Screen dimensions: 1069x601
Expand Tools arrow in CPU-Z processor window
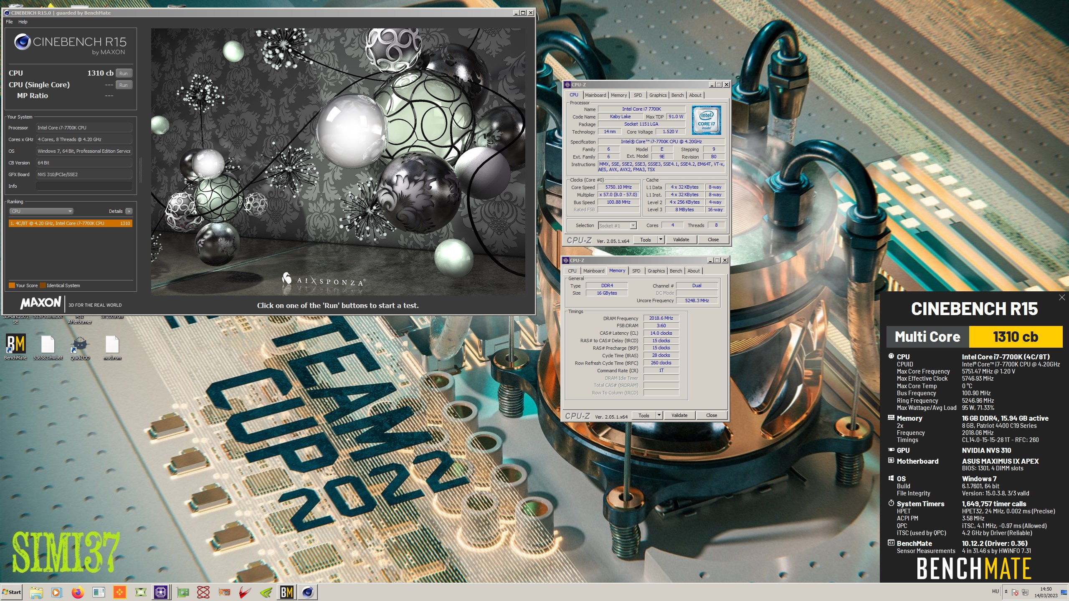[661, 240]
